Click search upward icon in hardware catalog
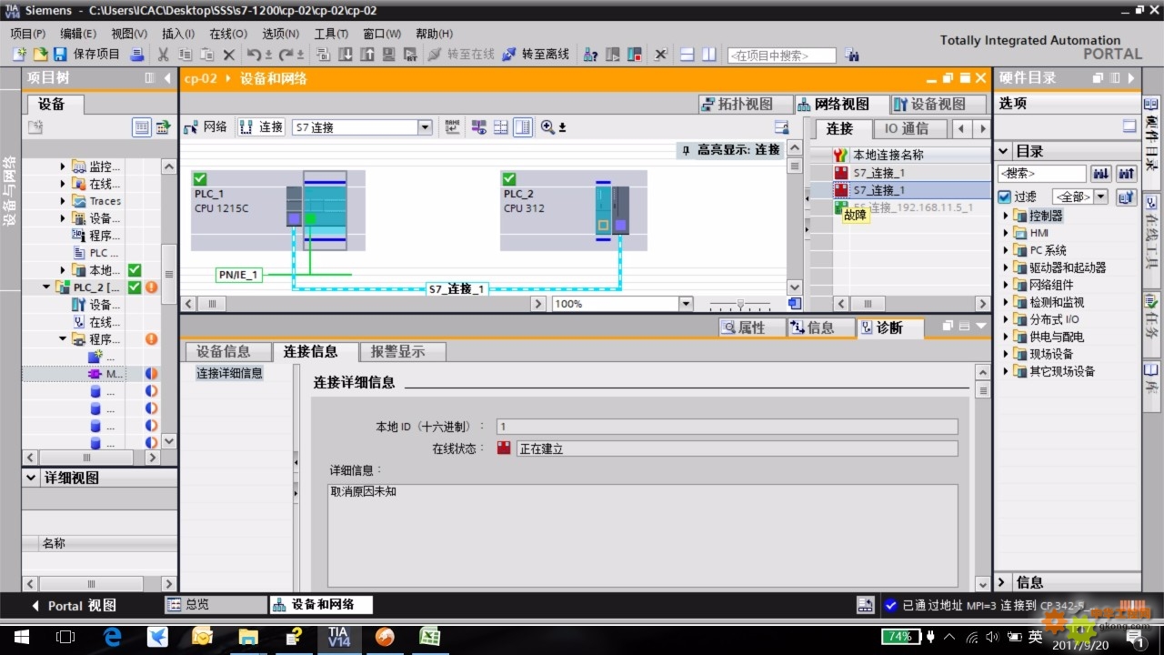1164x655 pixels. [x=1127, y=173]
